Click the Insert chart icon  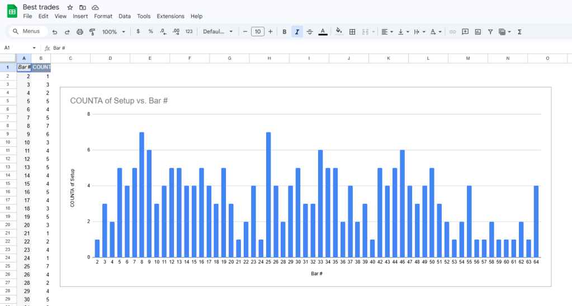(478, 32)
